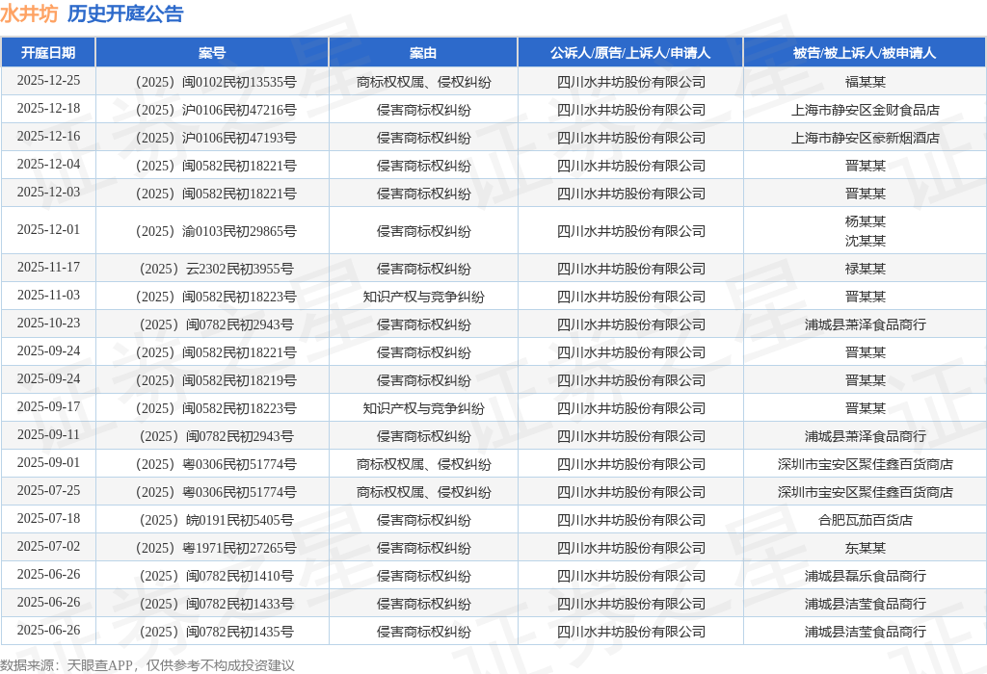The width and height of the screenshot is (987, 674).
Task: Click defendant 上海市静安区金财食品店
Action: [x=865, y=110]
